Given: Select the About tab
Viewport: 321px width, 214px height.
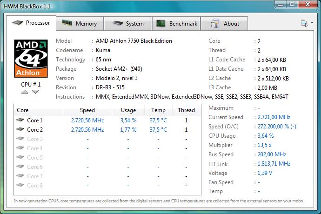Looking at the screenshot, I should click(x=224, y=24).
